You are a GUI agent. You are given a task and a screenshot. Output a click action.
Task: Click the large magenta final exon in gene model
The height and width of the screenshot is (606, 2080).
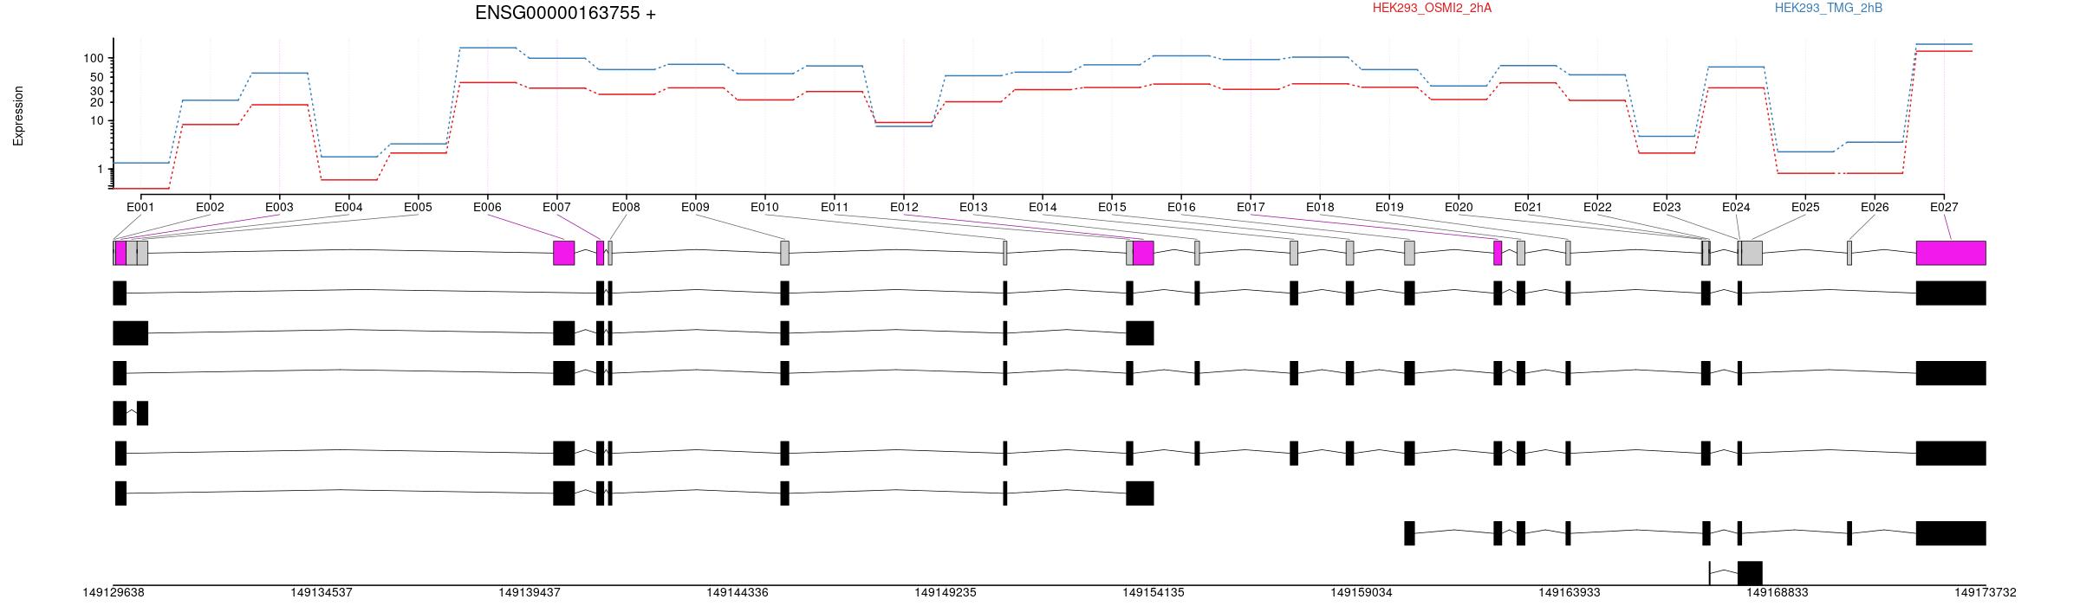pyautogui.click(x=1951, y=253)
